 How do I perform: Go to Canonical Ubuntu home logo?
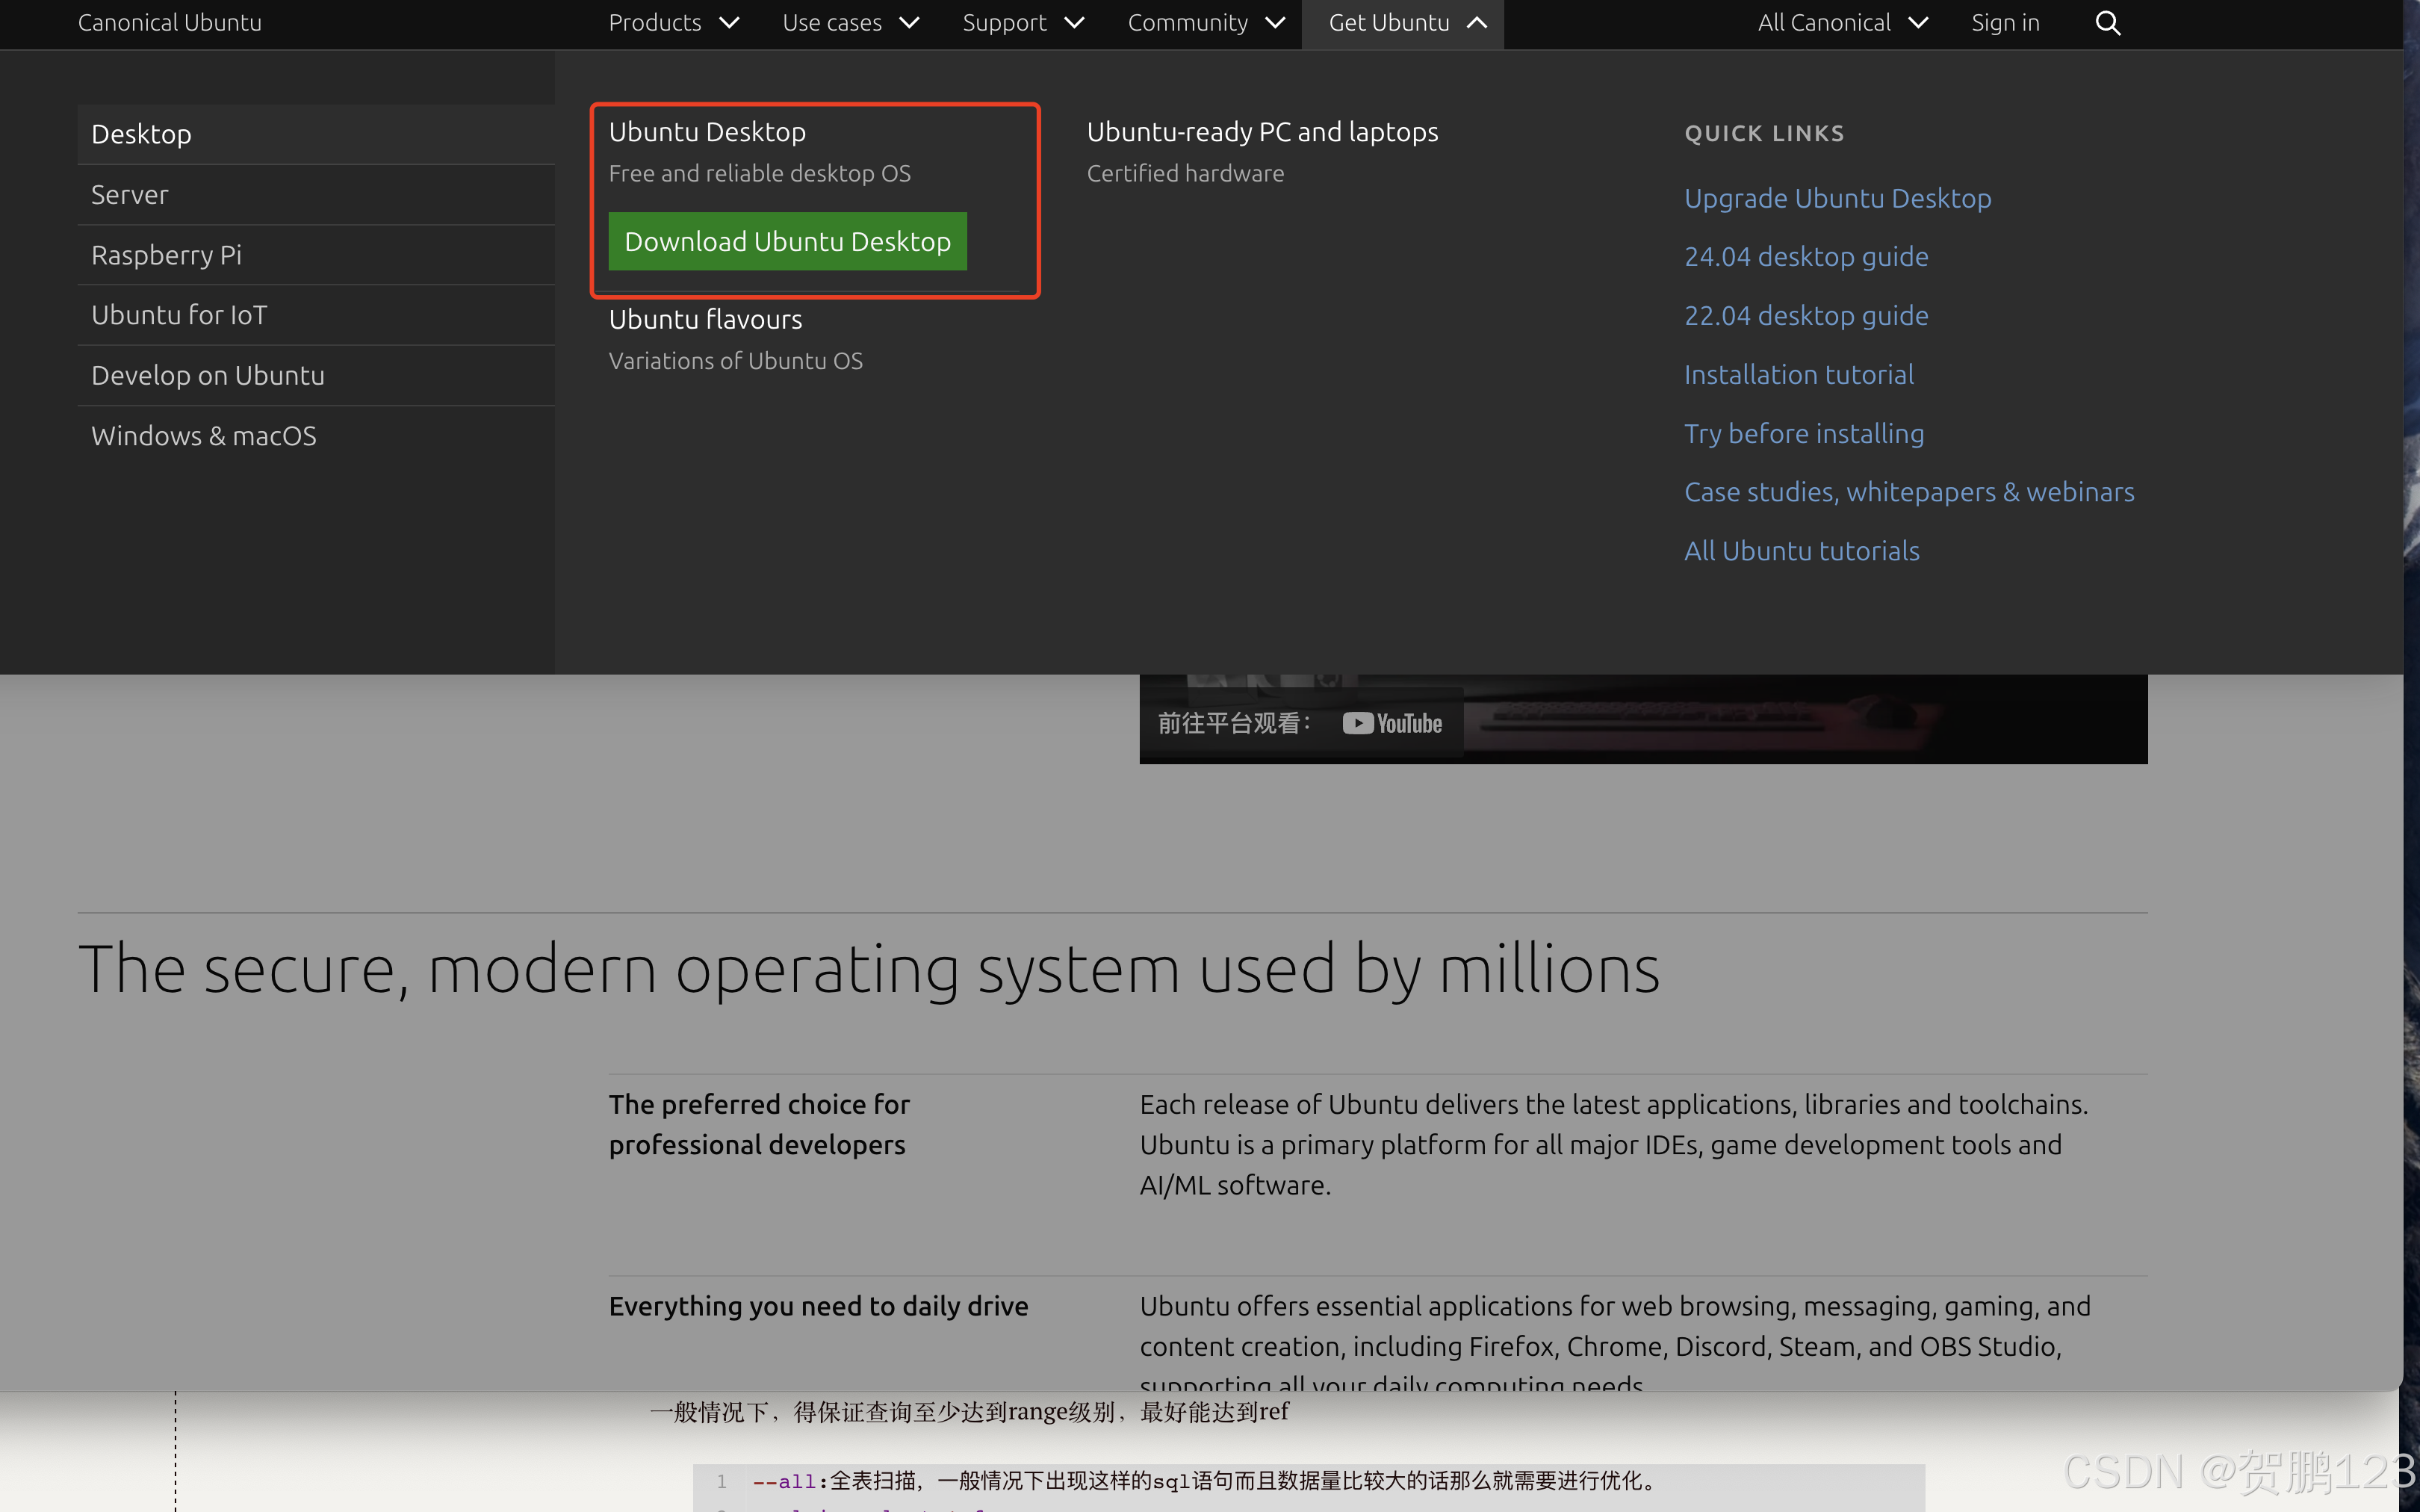(170, 23)
